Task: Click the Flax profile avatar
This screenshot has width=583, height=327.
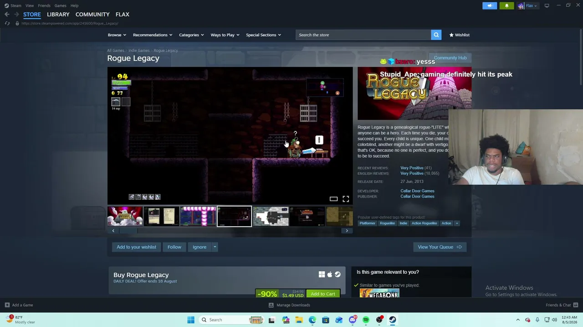Action: pyautogui.click(x=521, y=5)
